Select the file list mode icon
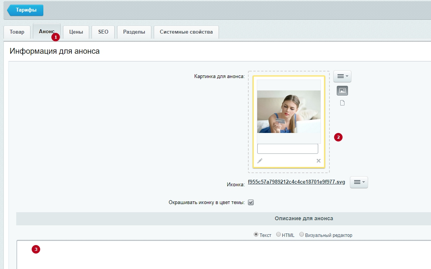Screen dimensions: 431x269 pos(342,103)
